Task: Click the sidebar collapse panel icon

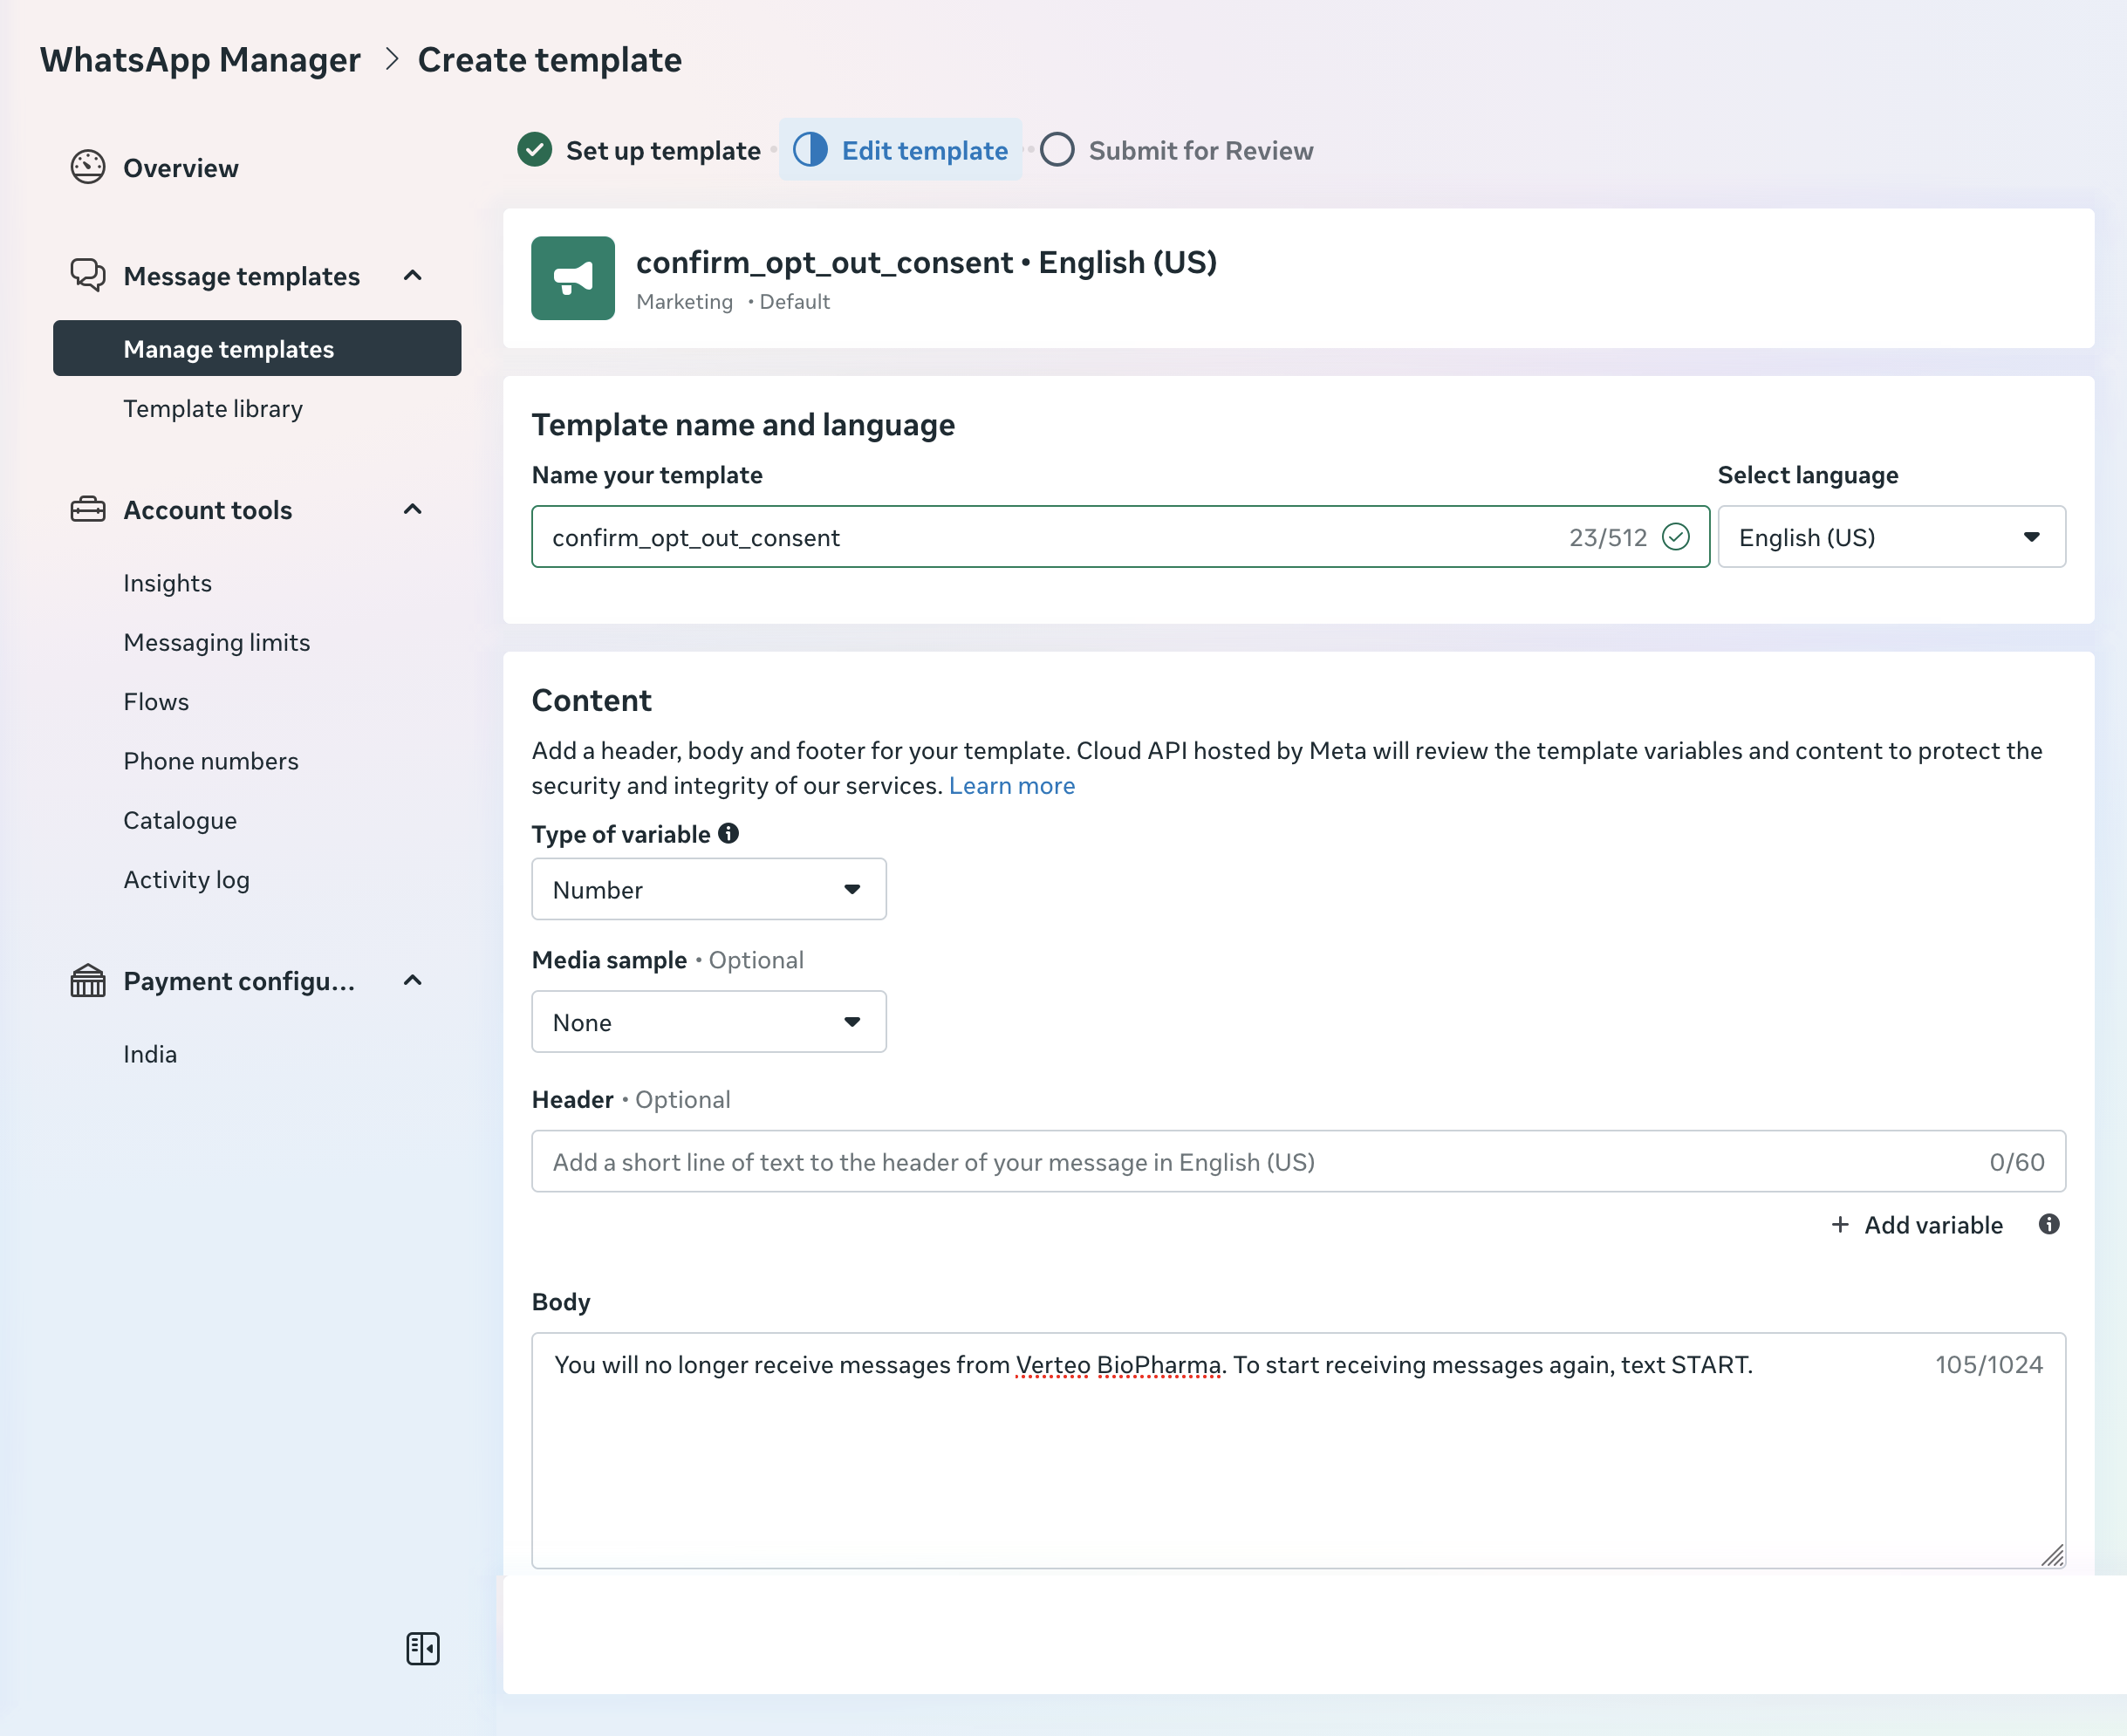Action: pos(423,1648)
